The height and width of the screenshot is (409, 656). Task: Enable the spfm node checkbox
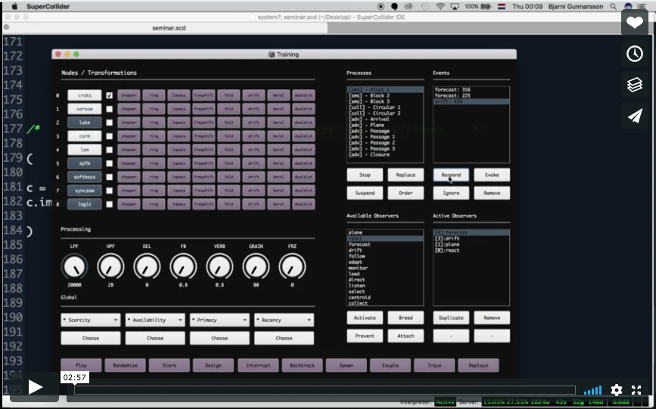pos(109,163)
